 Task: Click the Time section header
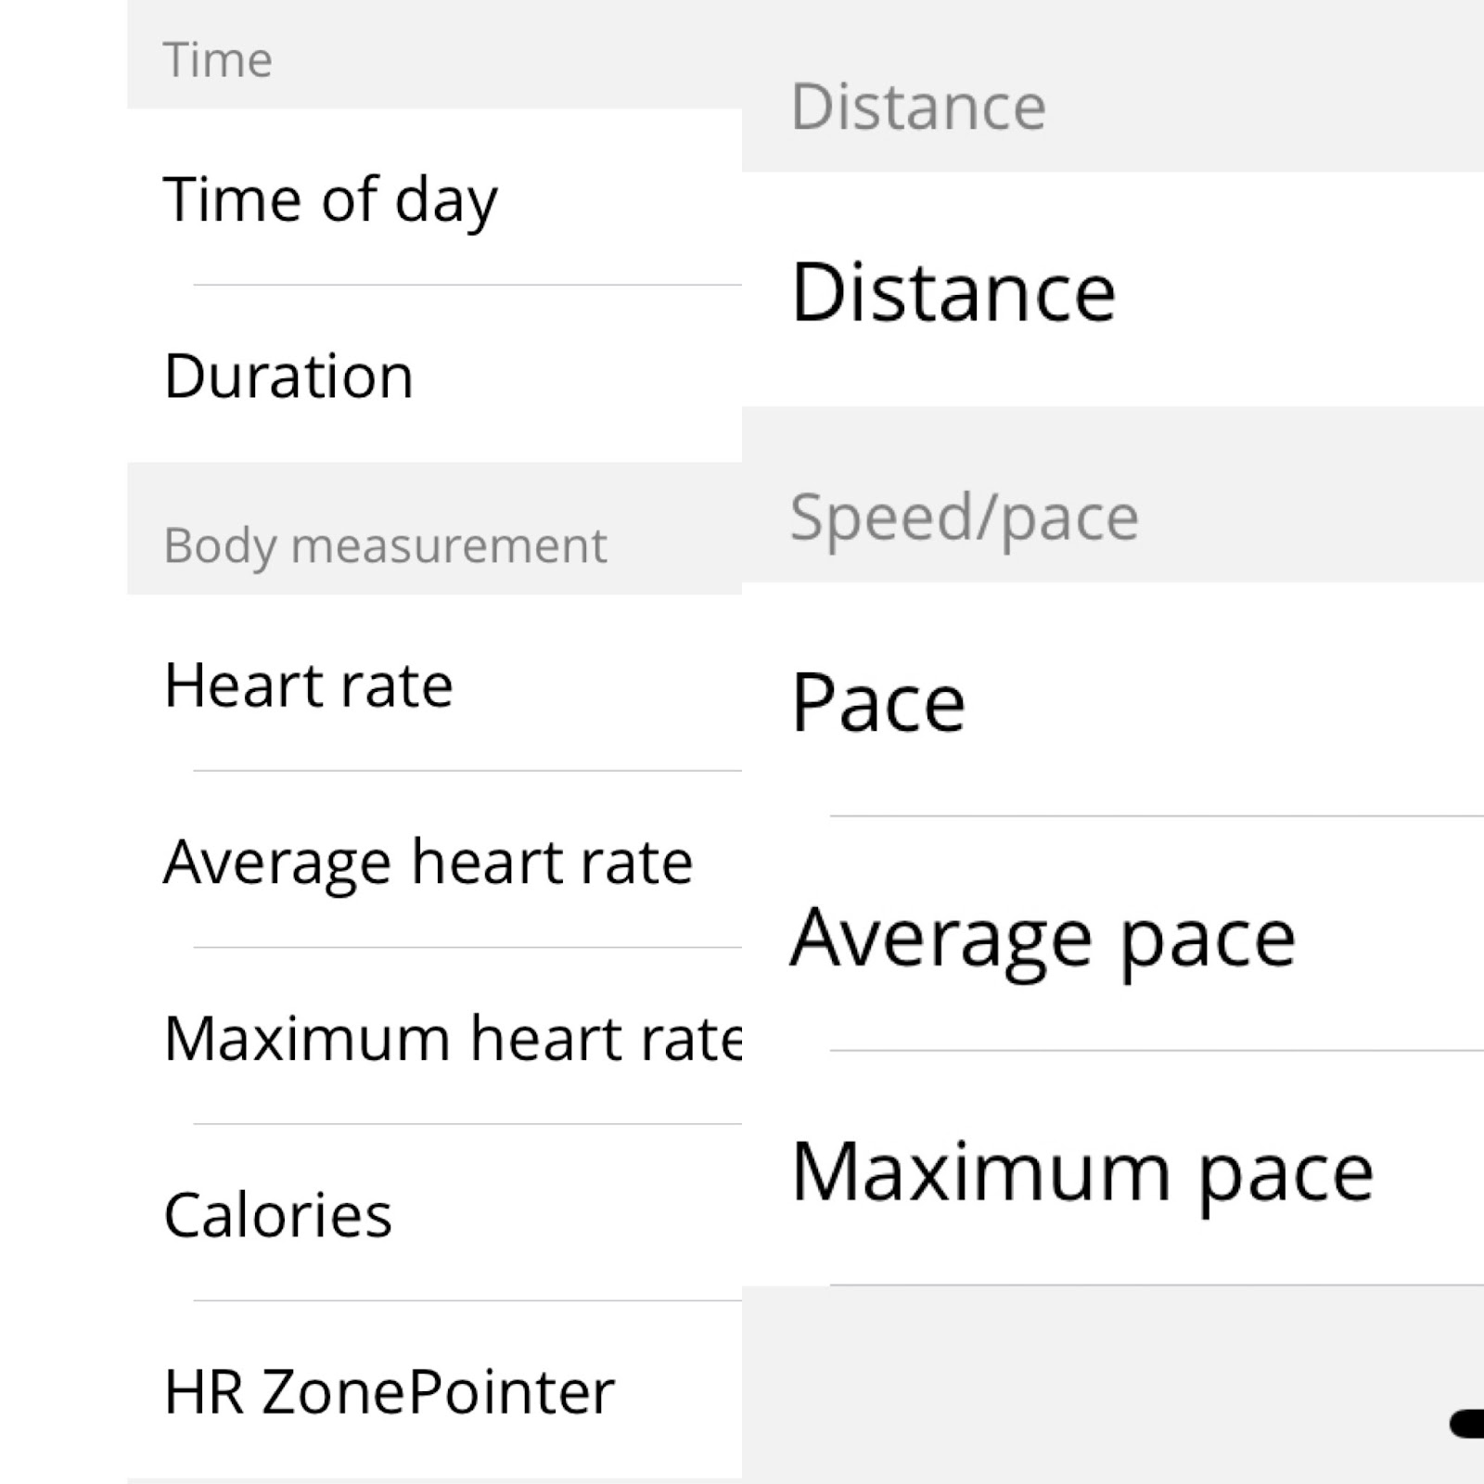coord(218,59)
